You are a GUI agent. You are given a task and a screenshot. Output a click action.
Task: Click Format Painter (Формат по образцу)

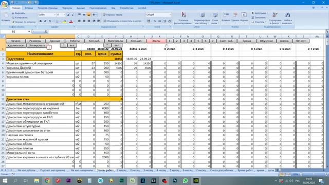point(24,22)
